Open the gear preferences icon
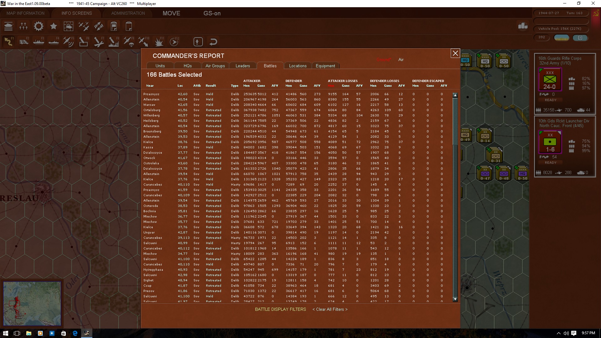The width and height of the screenshot is (601, 338). click(39, 26)
